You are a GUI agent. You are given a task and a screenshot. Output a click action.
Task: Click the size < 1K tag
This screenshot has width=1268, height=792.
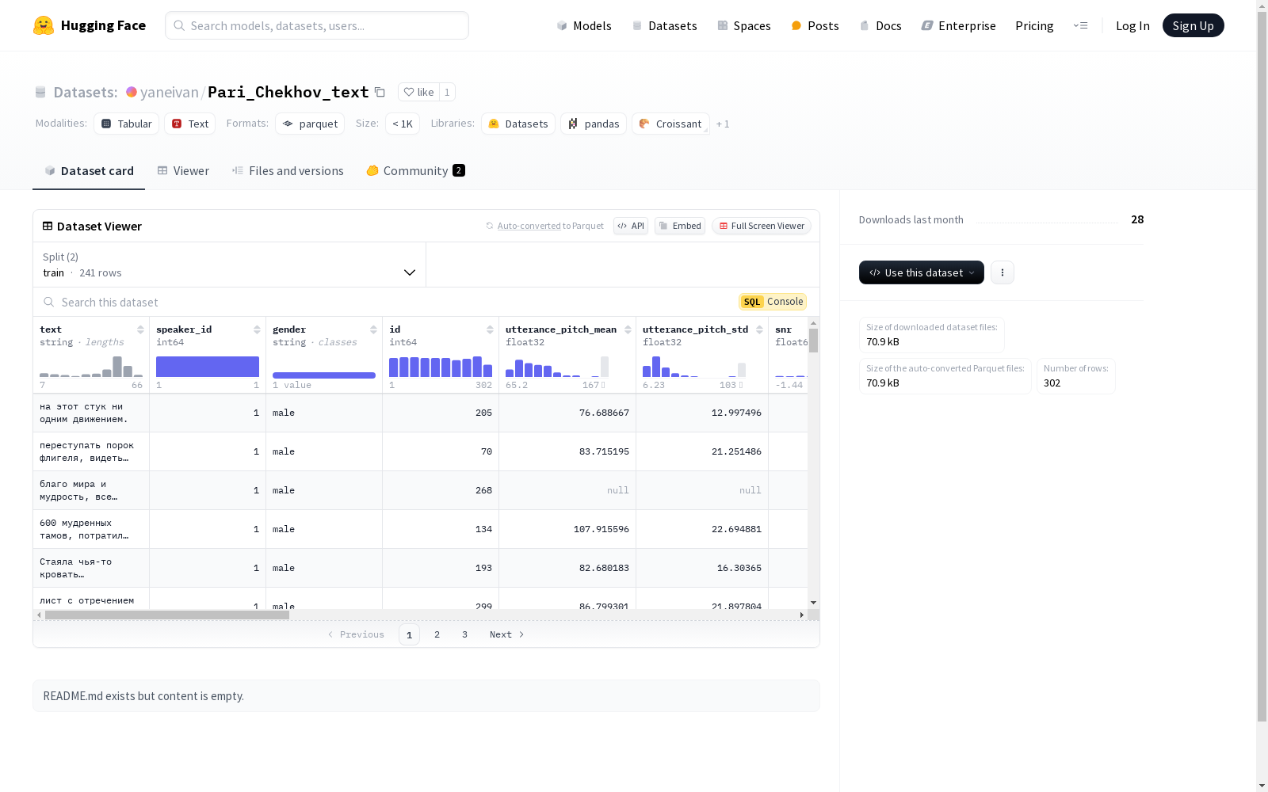point(403,124)
